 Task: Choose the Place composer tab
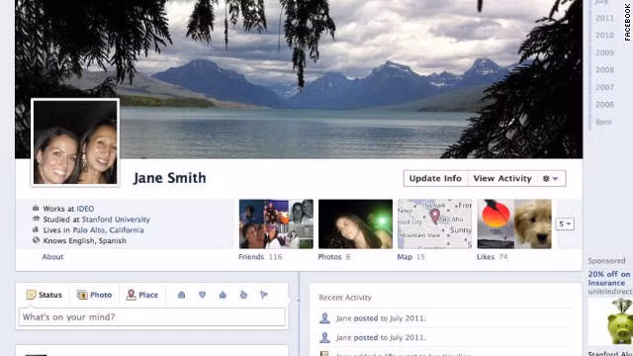(x=142, y=295)
